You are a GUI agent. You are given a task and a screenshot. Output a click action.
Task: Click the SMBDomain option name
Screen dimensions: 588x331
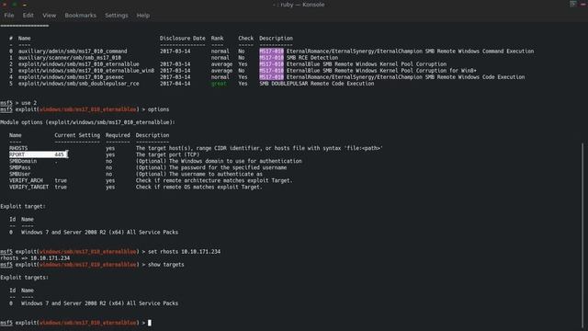coord(23,161)
